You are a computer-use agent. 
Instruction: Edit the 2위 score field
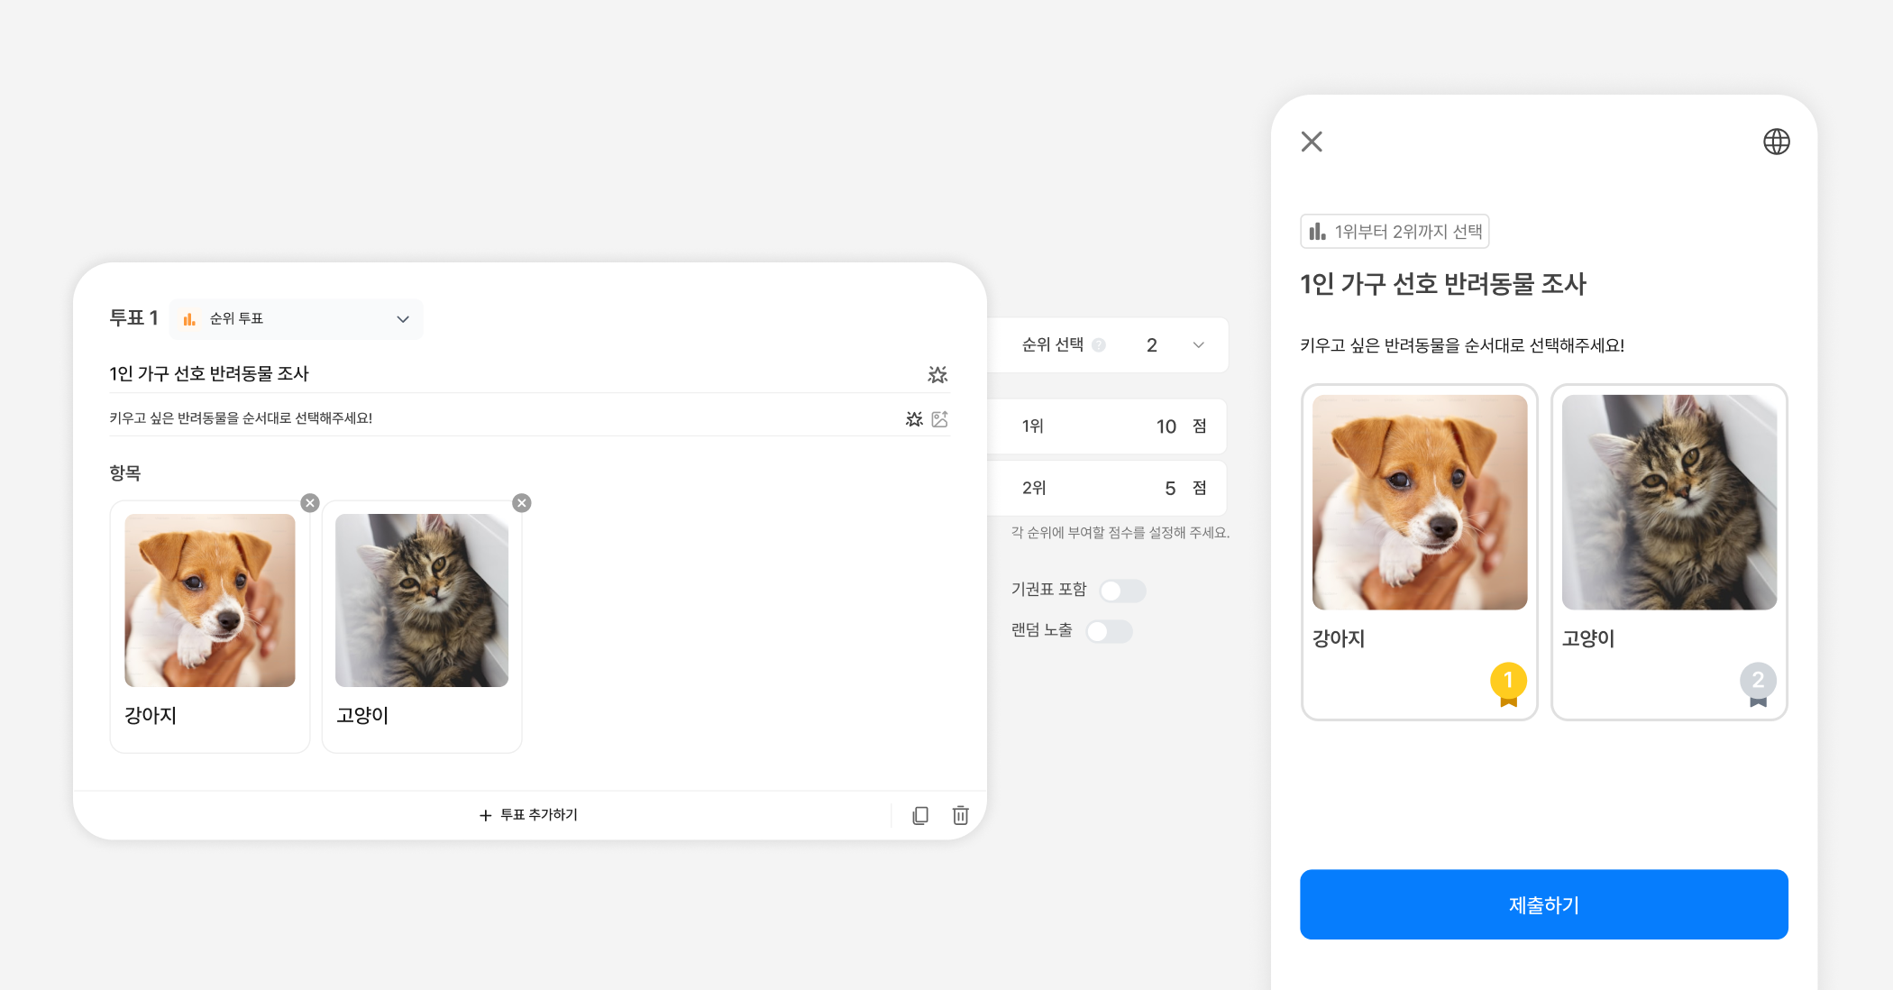[1169, 489]
